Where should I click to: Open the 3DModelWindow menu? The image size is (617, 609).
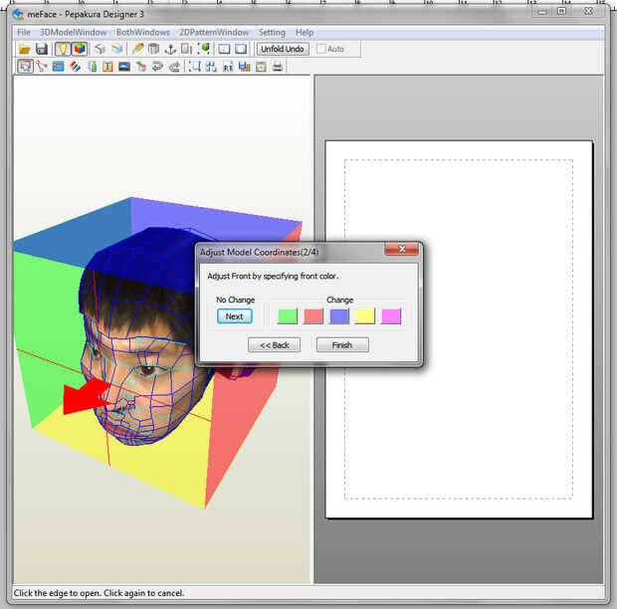pos(74,32)
